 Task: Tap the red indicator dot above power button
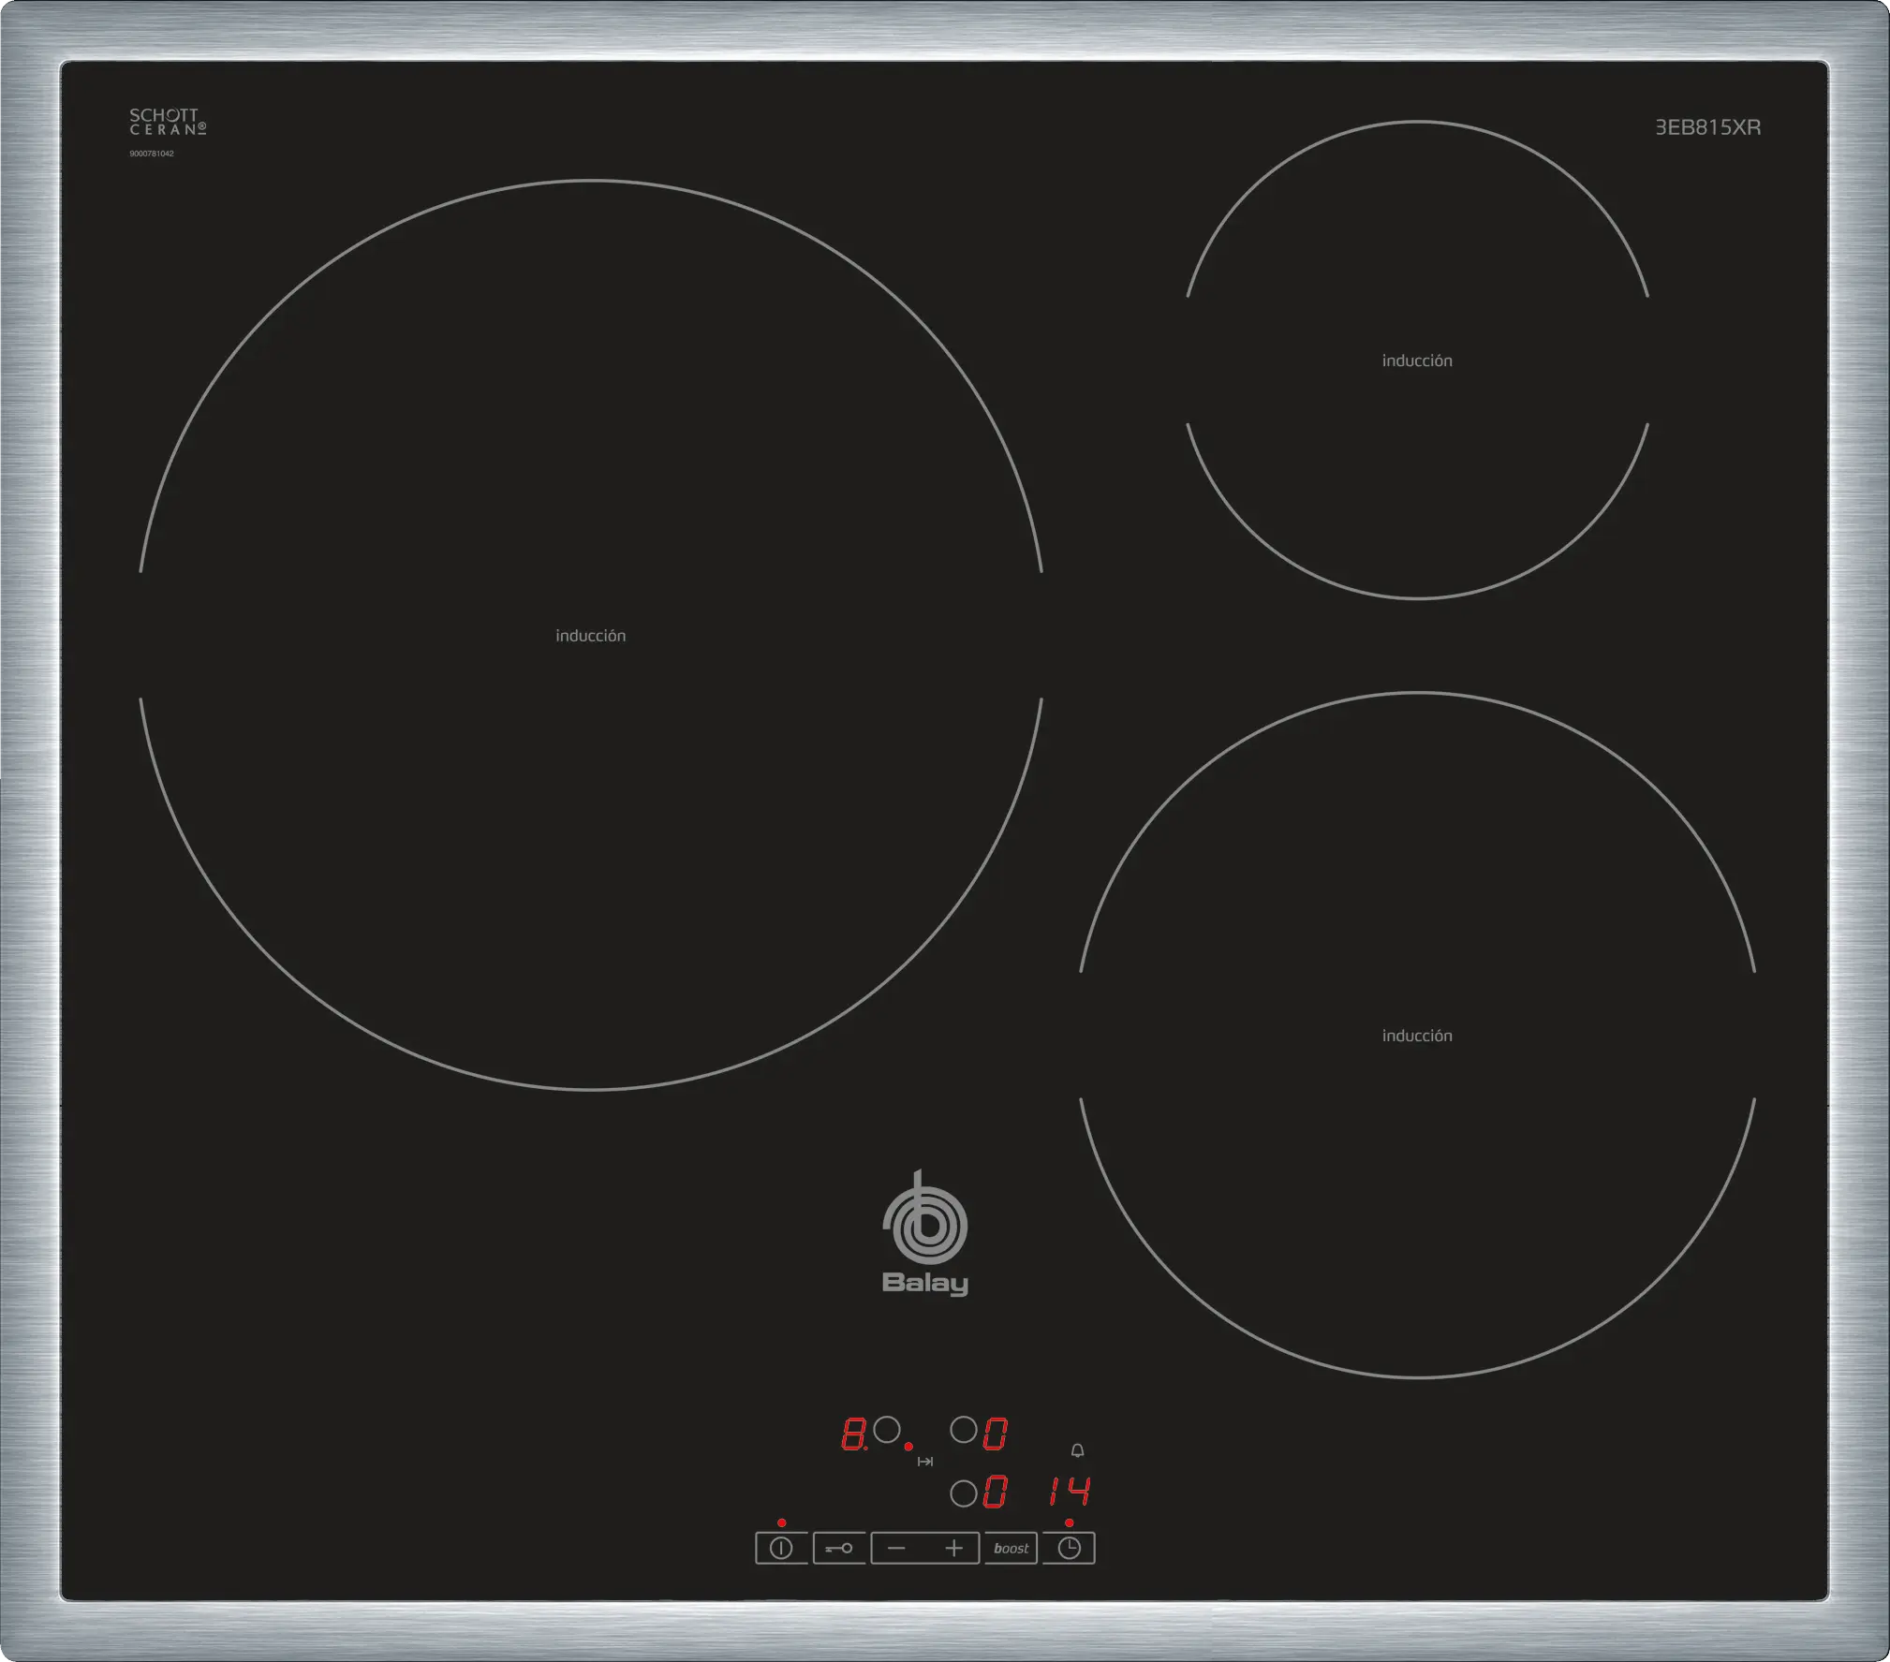[782, 1522]
